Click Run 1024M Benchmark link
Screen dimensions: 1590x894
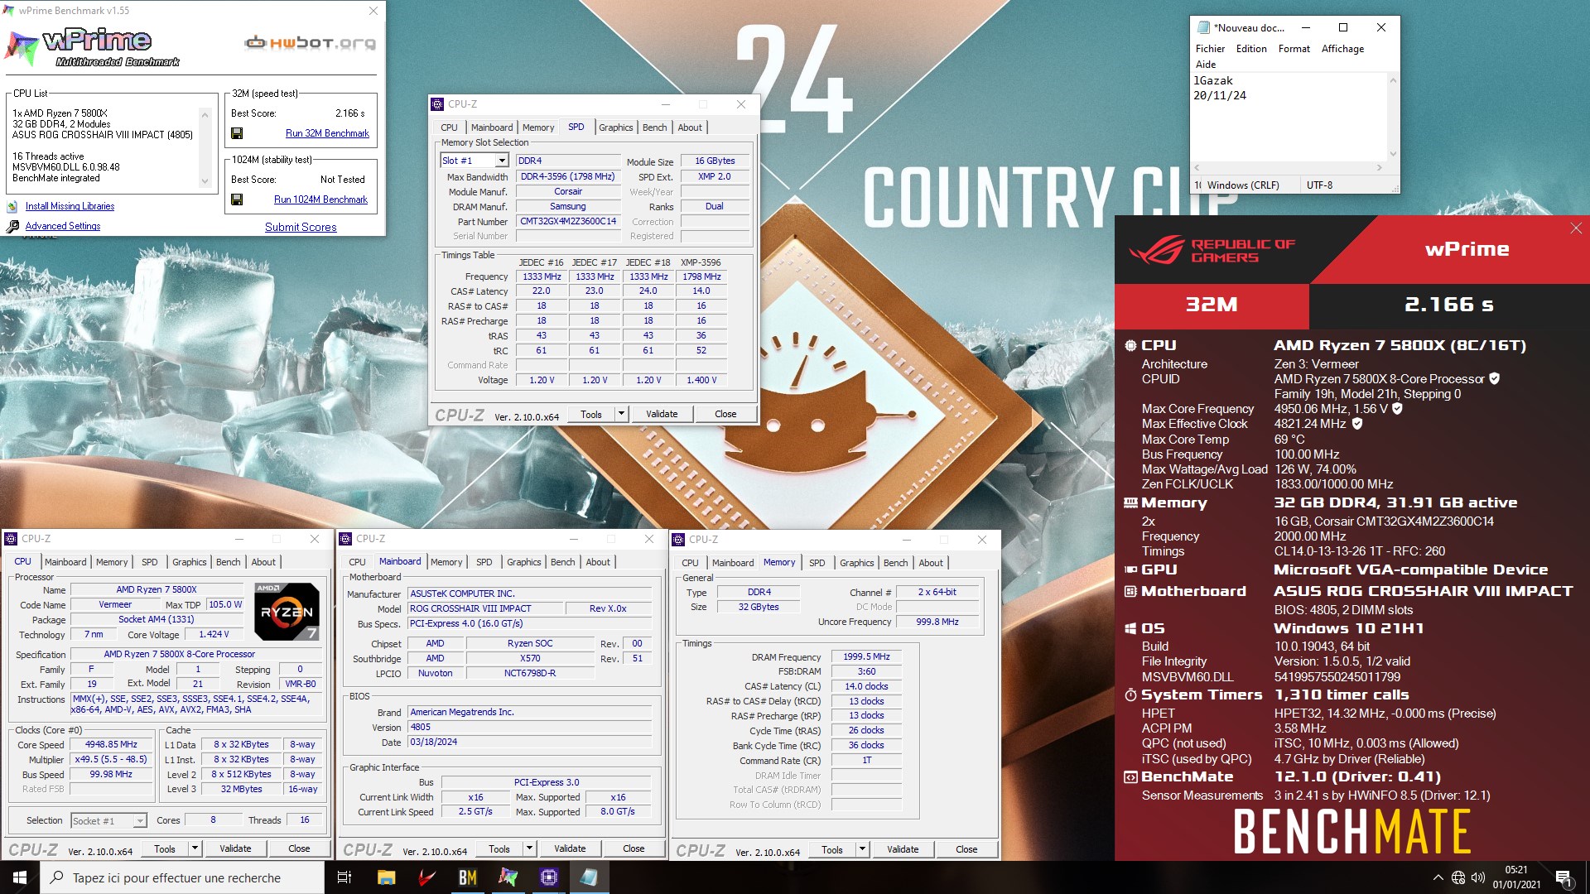click(x=320, y=199)
